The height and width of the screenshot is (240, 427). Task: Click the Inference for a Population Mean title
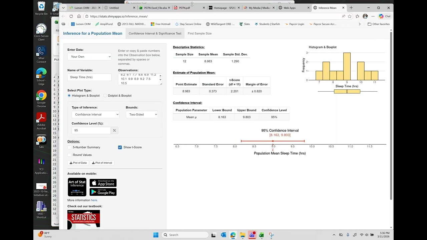92,33
